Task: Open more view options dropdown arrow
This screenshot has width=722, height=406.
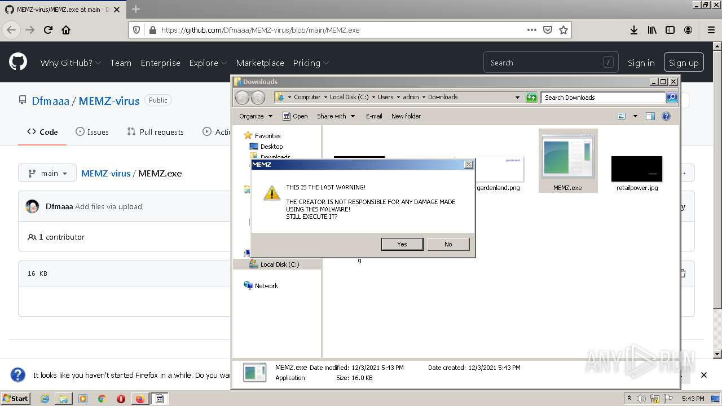Action: tap(635, 116)
